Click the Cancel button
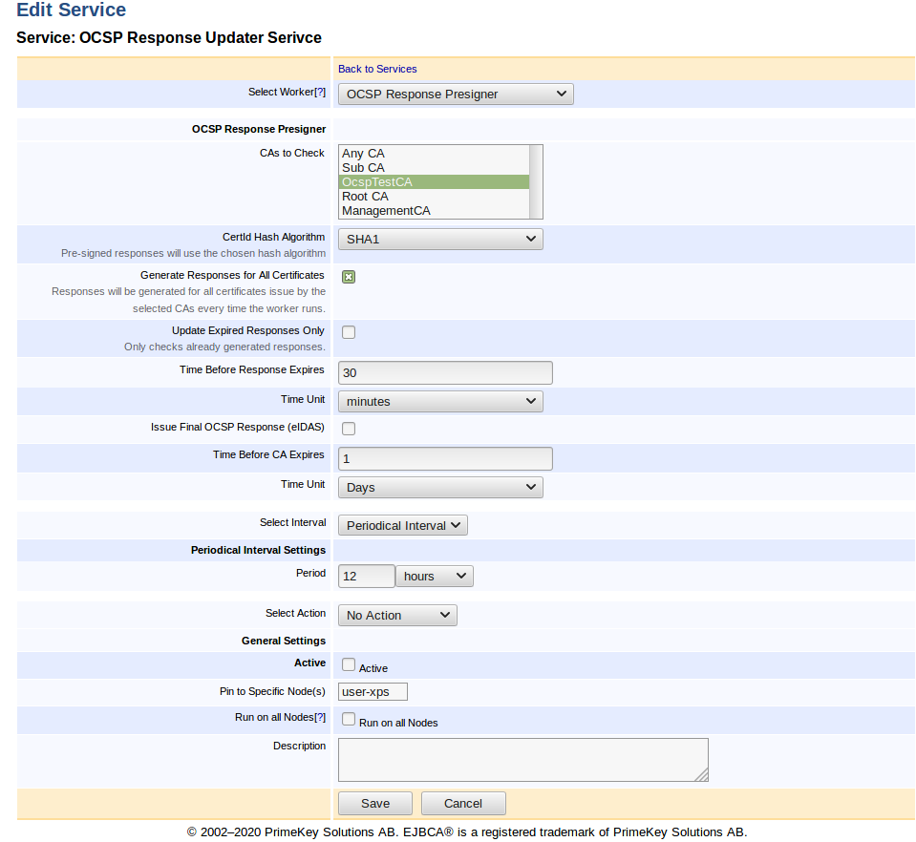 pos(463,803)
